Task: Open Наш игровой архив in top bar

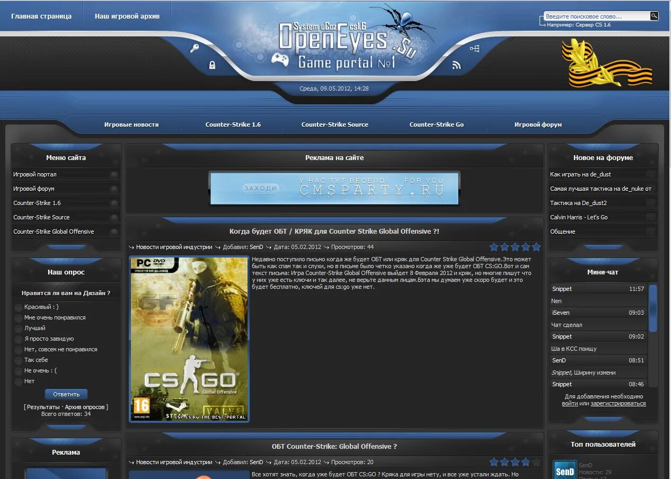Action: point(127,16)
